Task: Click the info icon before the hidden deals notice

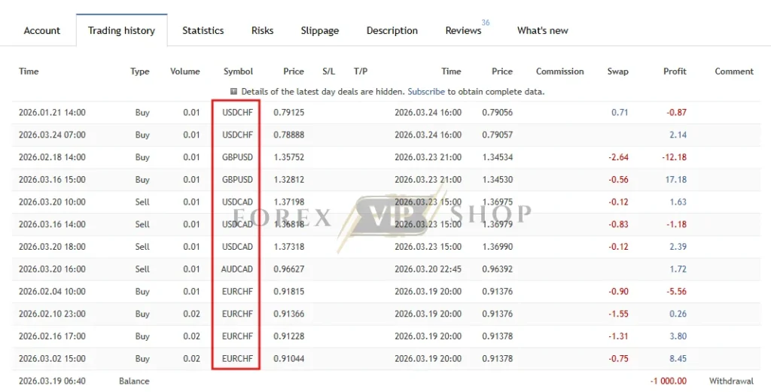Action: 233,91
